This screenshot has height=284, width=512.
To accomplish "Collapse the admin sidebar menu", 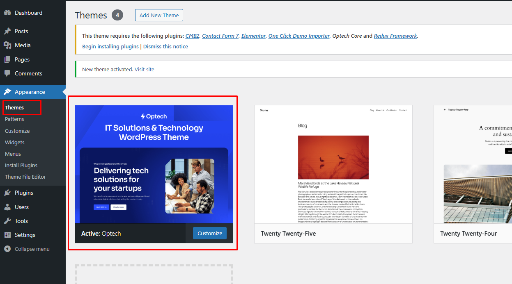I will (27, 249).
